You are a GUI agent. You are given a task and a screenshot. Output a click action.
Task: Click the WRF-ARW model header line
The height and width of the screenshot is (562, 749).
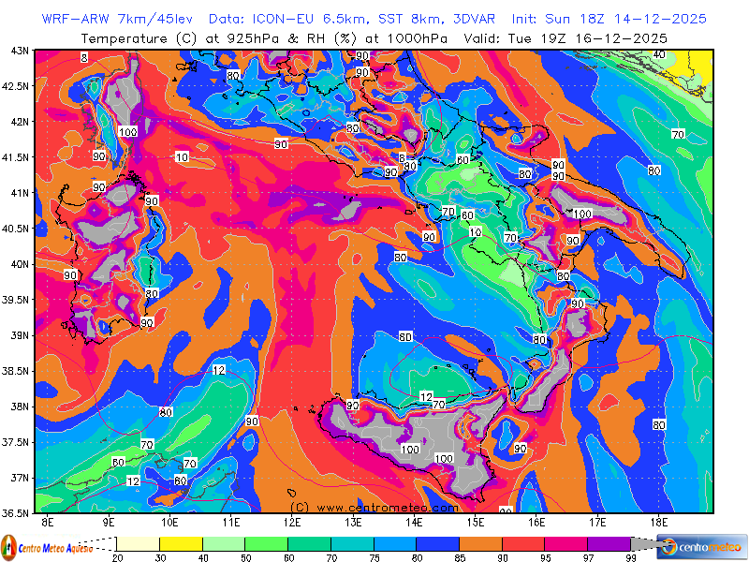(374, 19)
